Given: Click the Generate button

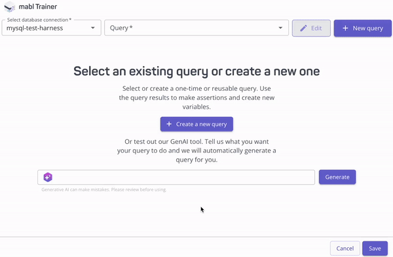Looking at the screenshot, I should [337, 177].
